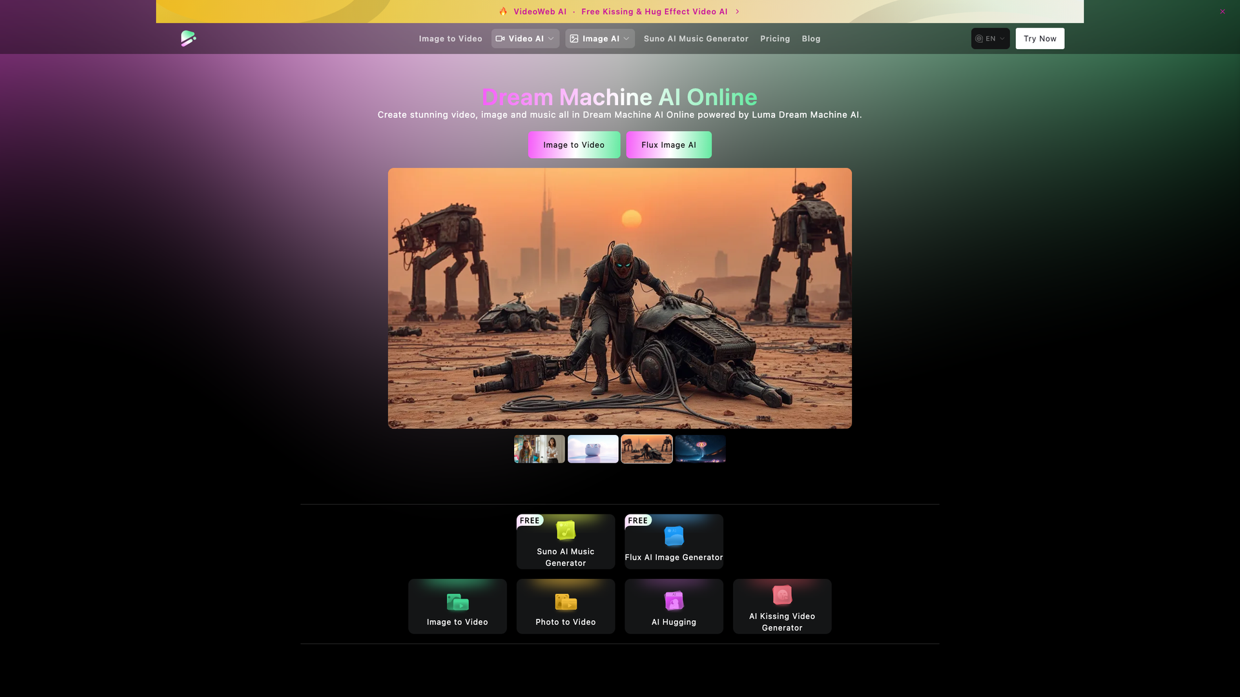Screen dimensions: 1240x697
Task: Click the Dream Machine logo icon
Action: (187, 38)
